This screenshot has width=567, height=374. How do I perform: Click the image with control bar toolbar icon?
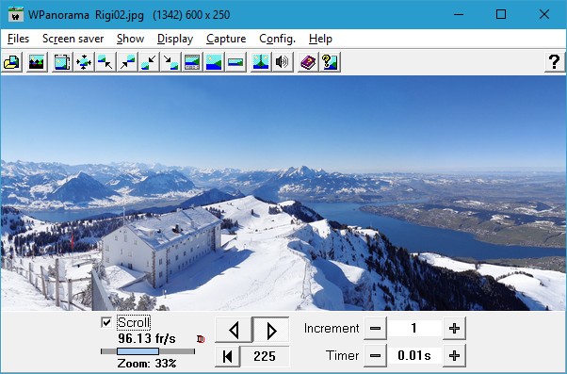pos(192,62)
